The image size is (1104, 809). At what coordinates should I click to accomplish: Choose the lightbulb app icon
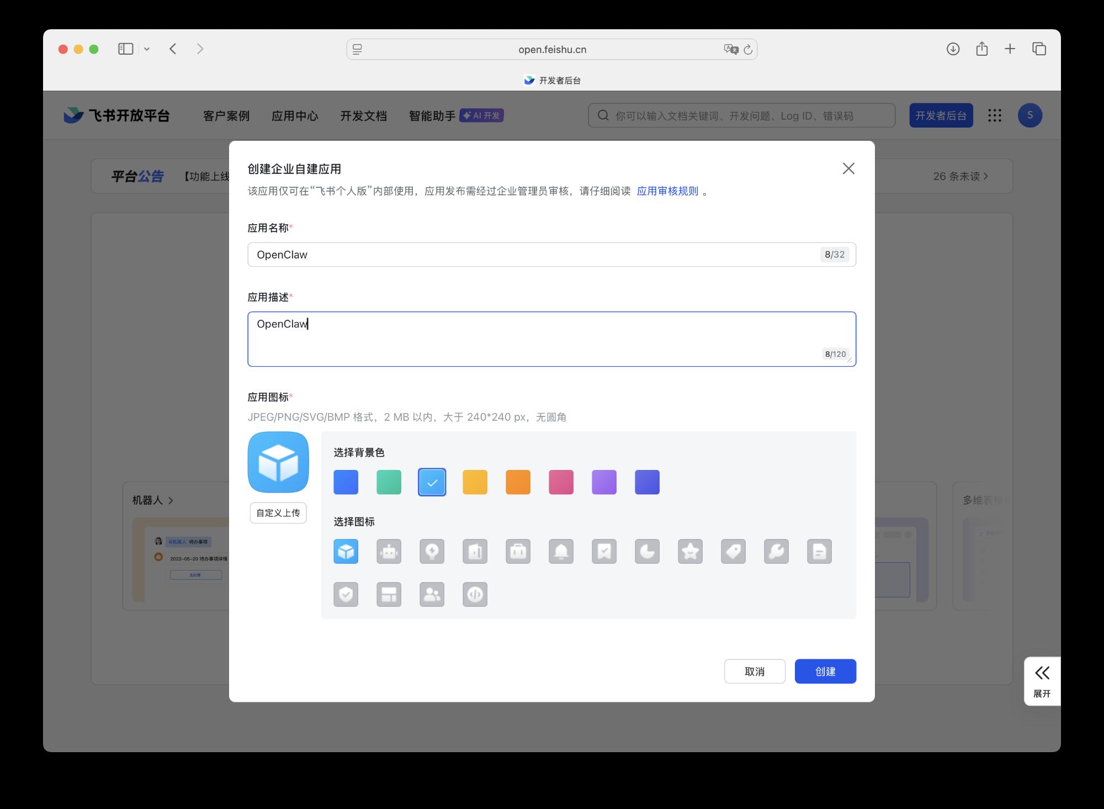point(432,552)
